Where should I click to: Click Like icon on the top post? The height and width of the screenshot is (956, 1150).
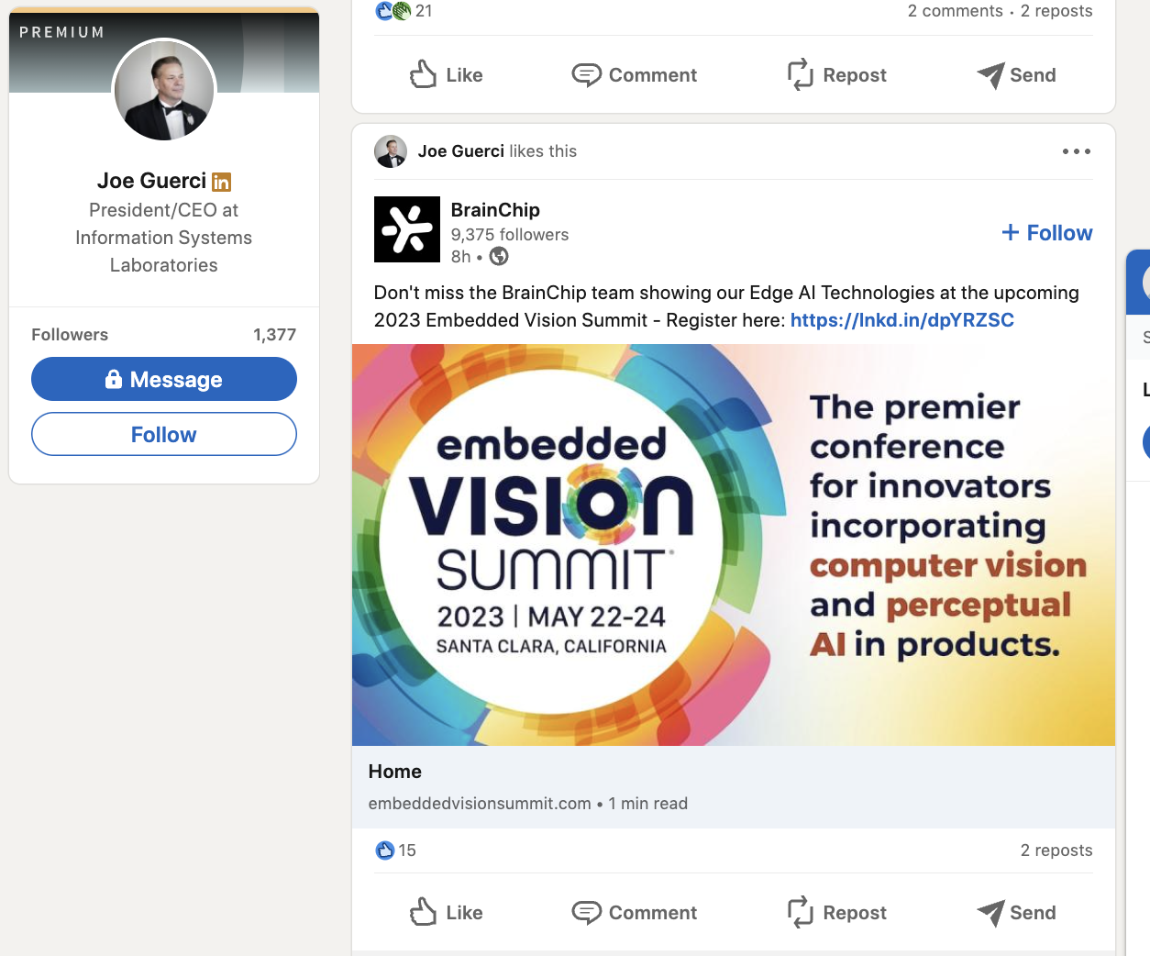(x=423, y=74)
